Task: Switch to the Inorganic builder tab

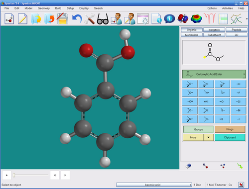Action: click(x=214, y=30)
